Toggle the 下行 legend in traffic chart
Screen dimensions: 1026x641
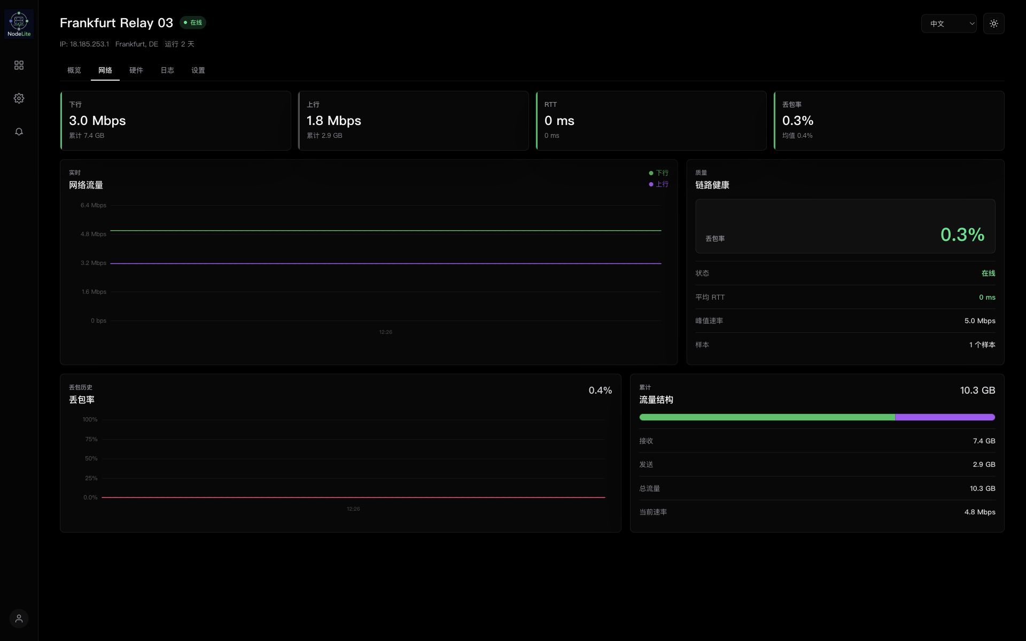(x=658, y=173)
